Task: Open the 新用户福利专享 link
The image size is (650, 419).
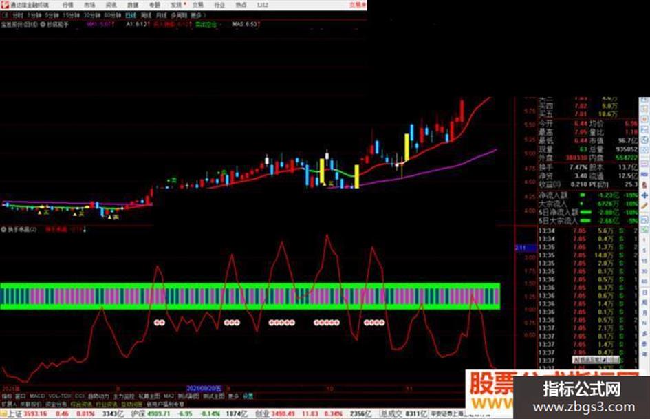Action: (164, 404)
